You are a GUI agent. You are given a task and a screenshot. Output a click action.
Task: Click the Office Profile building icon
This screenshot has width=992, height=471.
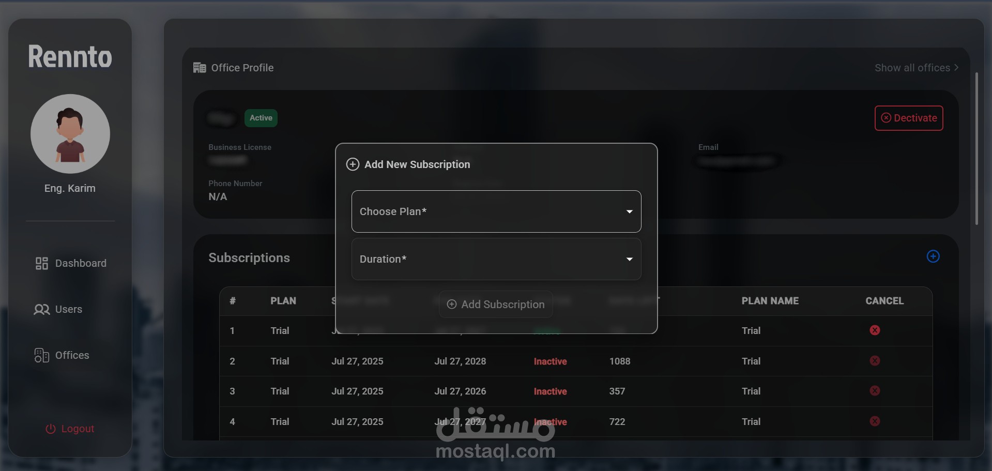[200, 68]
